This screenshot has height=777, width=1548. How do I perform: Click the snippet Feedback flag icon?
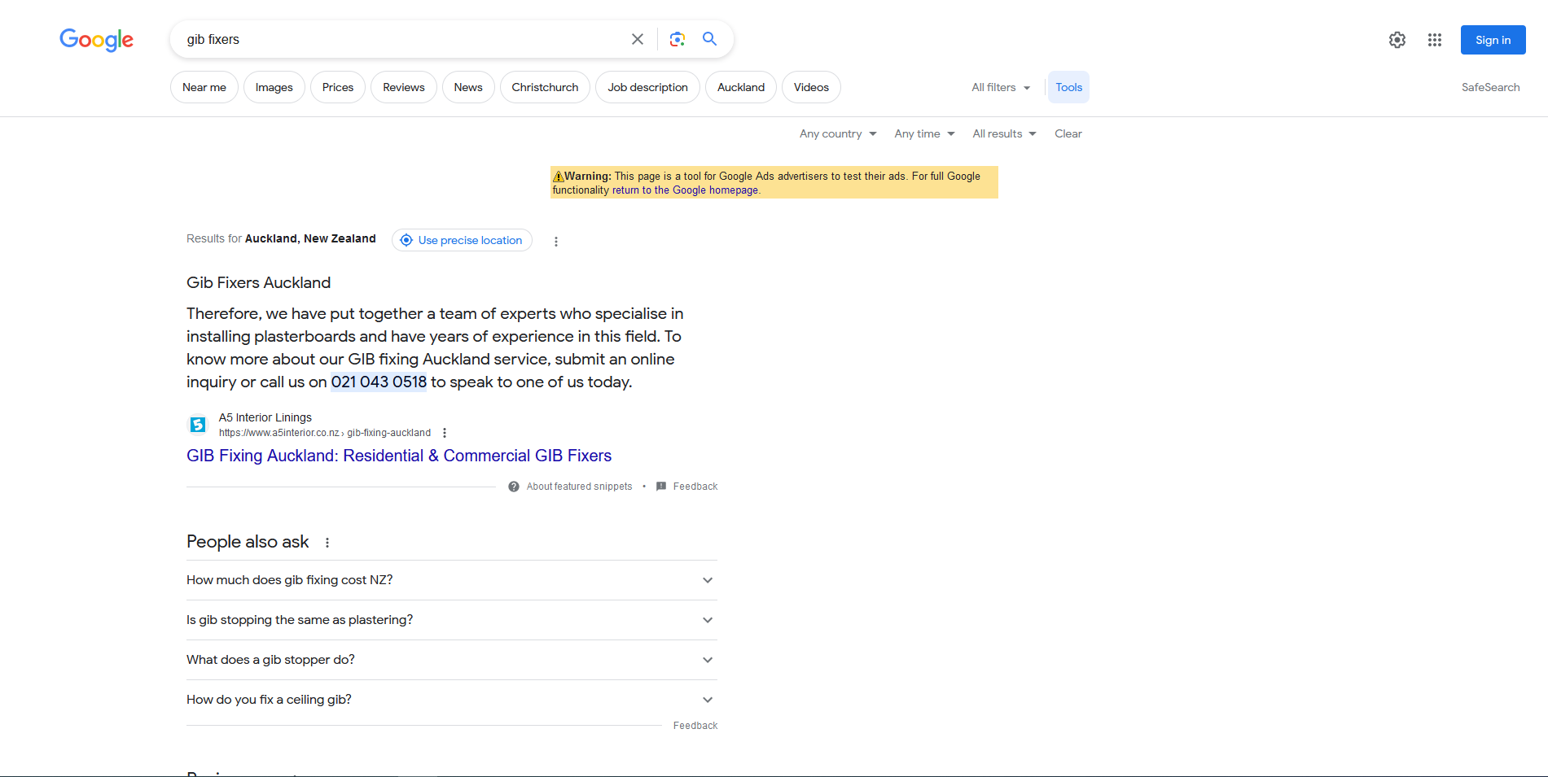pos(661,487)
